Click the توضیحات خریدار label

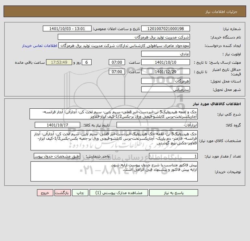[x=228, y=172]
